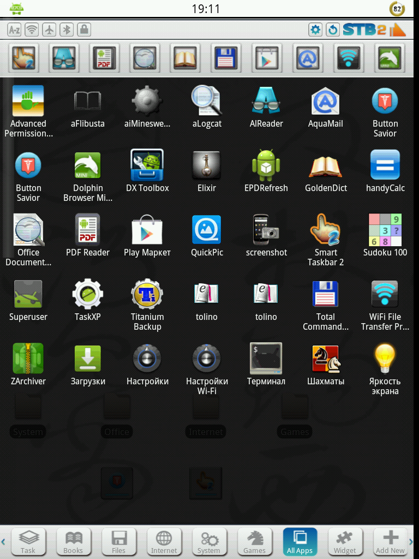The height and width of the screenshot is (559, 419).
Task: Toggle the lock icon in toolbar
Action: [84, 29]
